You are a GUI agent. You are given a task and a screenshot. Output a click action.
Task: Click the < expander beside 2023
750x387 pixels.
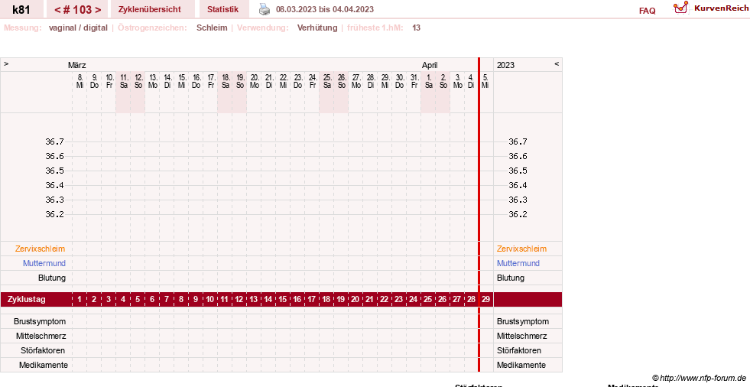pos(557,63)
